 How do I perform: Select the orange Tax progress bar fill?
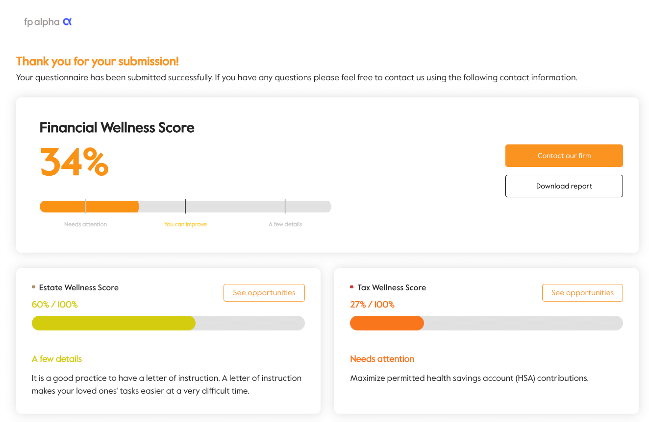pyautogui.click(x=387, y=323)
